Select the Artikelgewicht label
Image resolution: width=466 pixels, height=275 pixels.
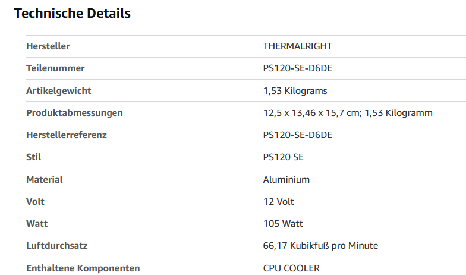coord(58,90)
